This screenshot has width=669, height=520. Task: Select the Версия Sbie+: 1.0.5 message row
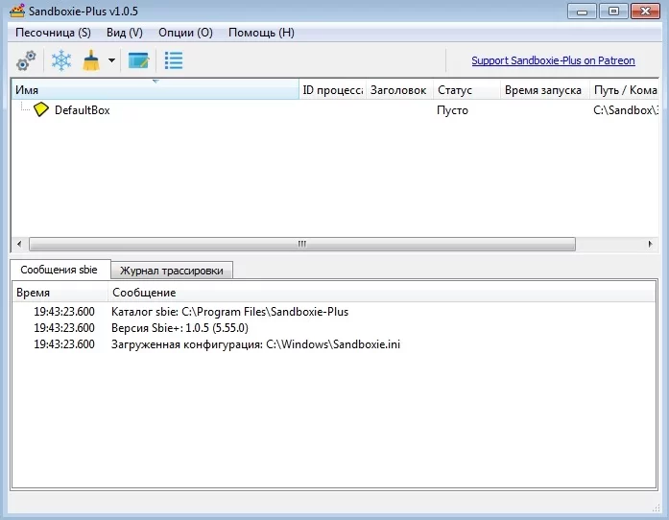pos(334,328)
